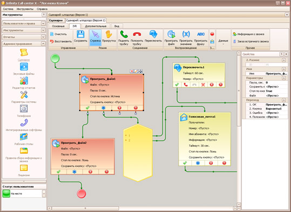Open user status dropdown На месте
Image resolution: width=291 pixels, height=212 pixels.
pos(44,194)
